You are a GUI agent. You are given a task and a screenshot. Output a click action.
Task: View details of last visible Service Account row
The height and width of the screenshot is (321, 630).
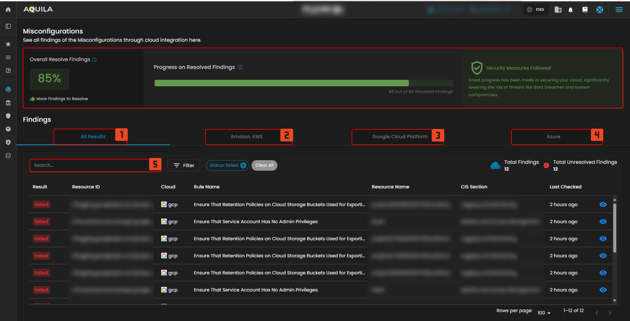[603, 290]
